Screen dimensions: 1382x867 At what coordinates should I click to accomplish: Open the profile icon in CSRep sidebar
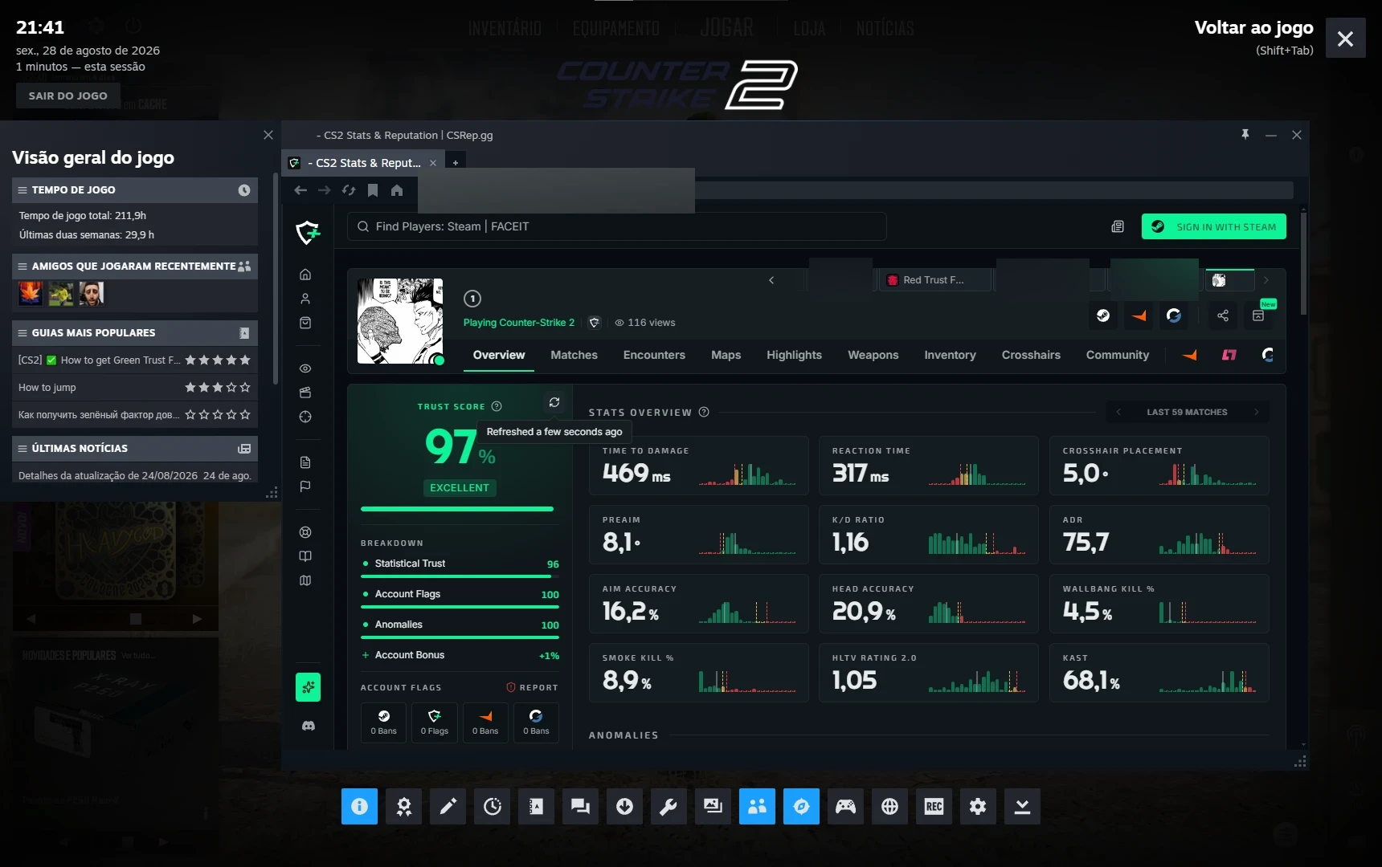(x=305, y=299)
